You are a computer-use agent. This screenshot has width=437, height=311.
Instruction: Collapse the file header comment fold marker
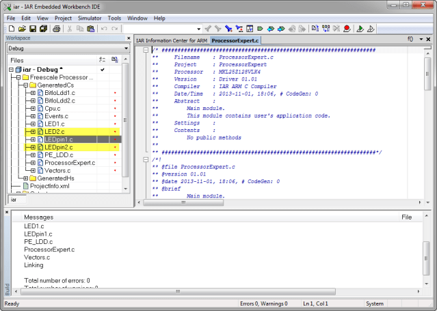(x=145, y=50)
